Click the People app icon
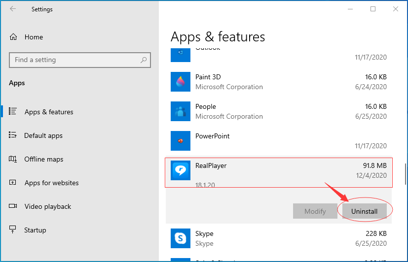The image size is (408, 262). [181, 111]
